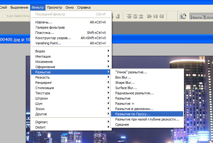
Task: Select Vanishing Point... filter
Action: (x=71, y=43)
